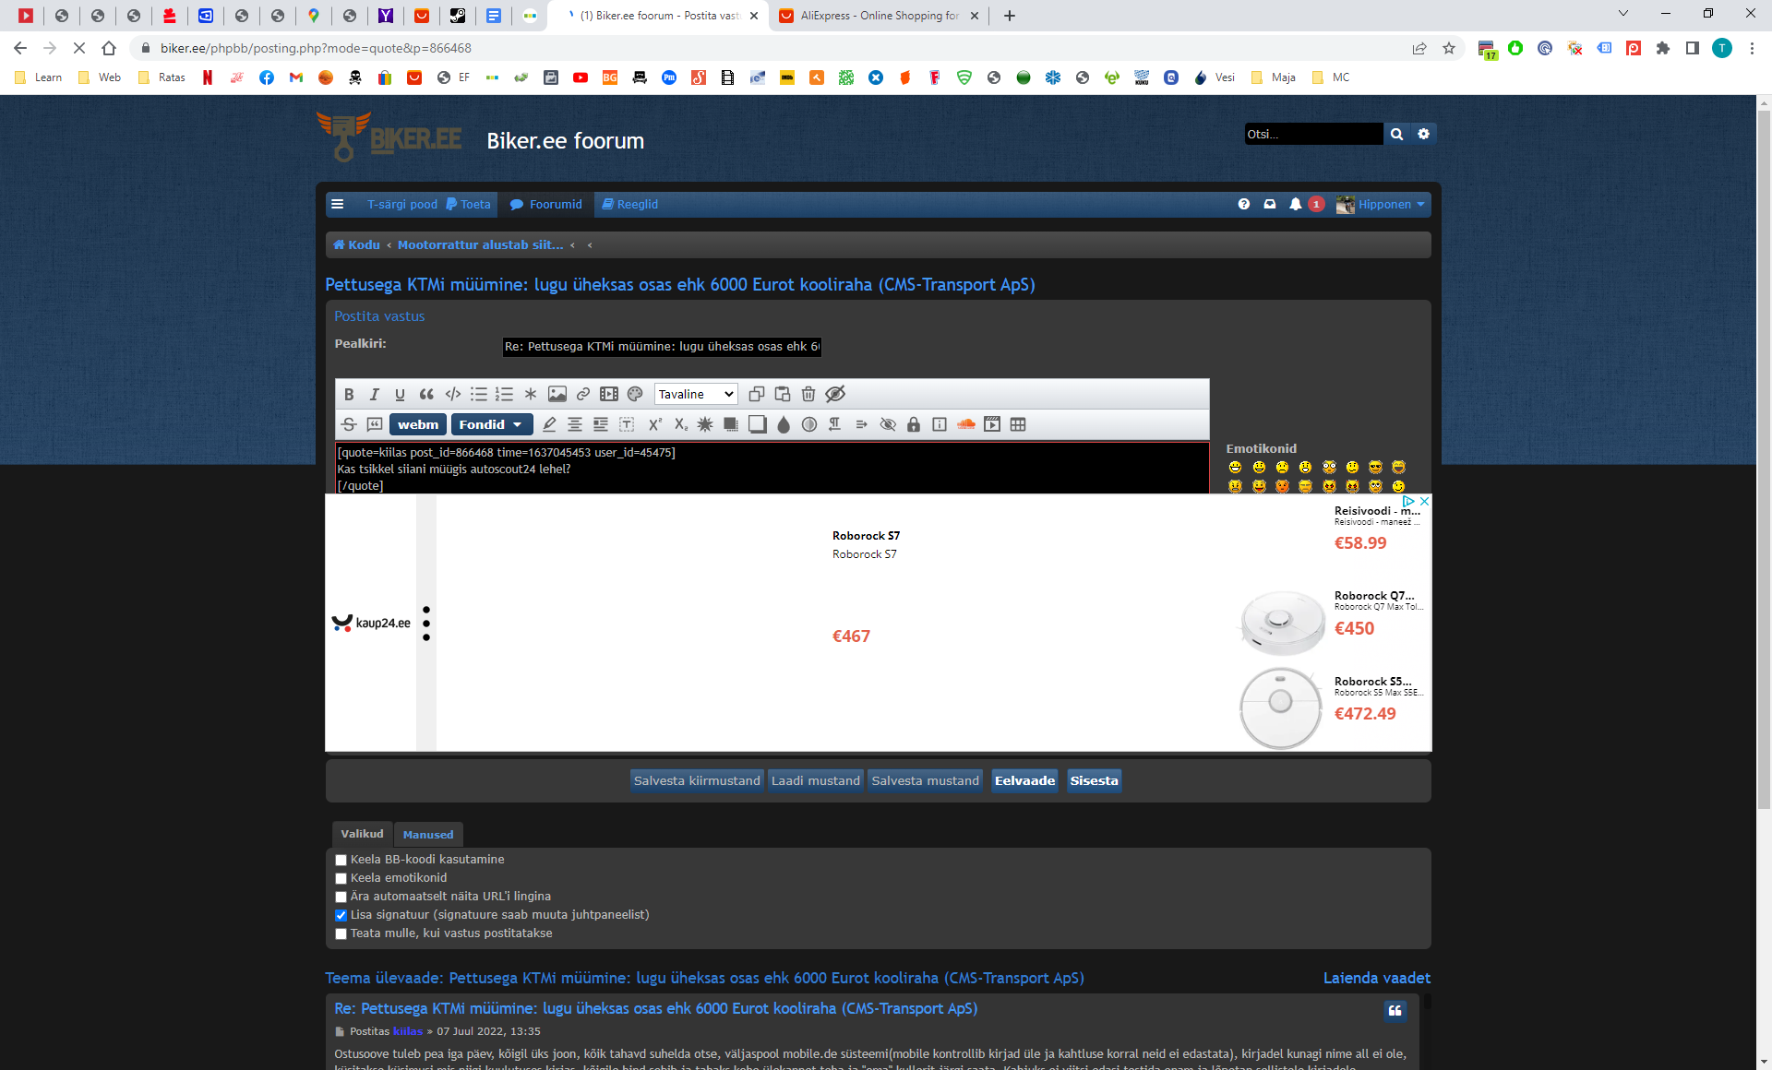Open the Hipponen user menu

point(1382,204)
